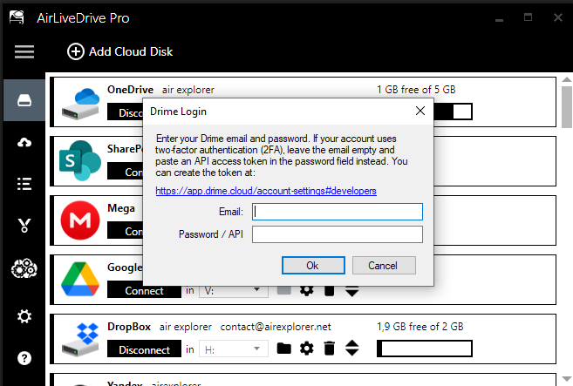Click the Drime Login dialog title

pos(178,112)
